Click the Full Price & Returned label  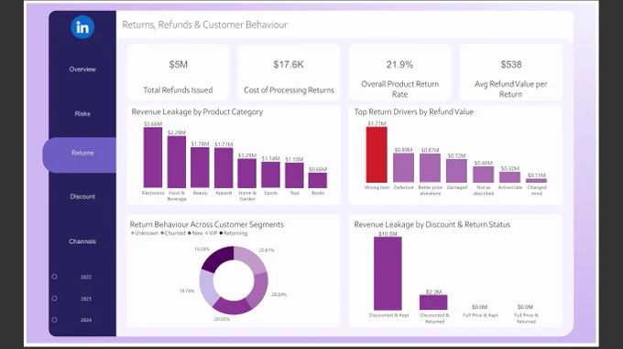(526, 318)
